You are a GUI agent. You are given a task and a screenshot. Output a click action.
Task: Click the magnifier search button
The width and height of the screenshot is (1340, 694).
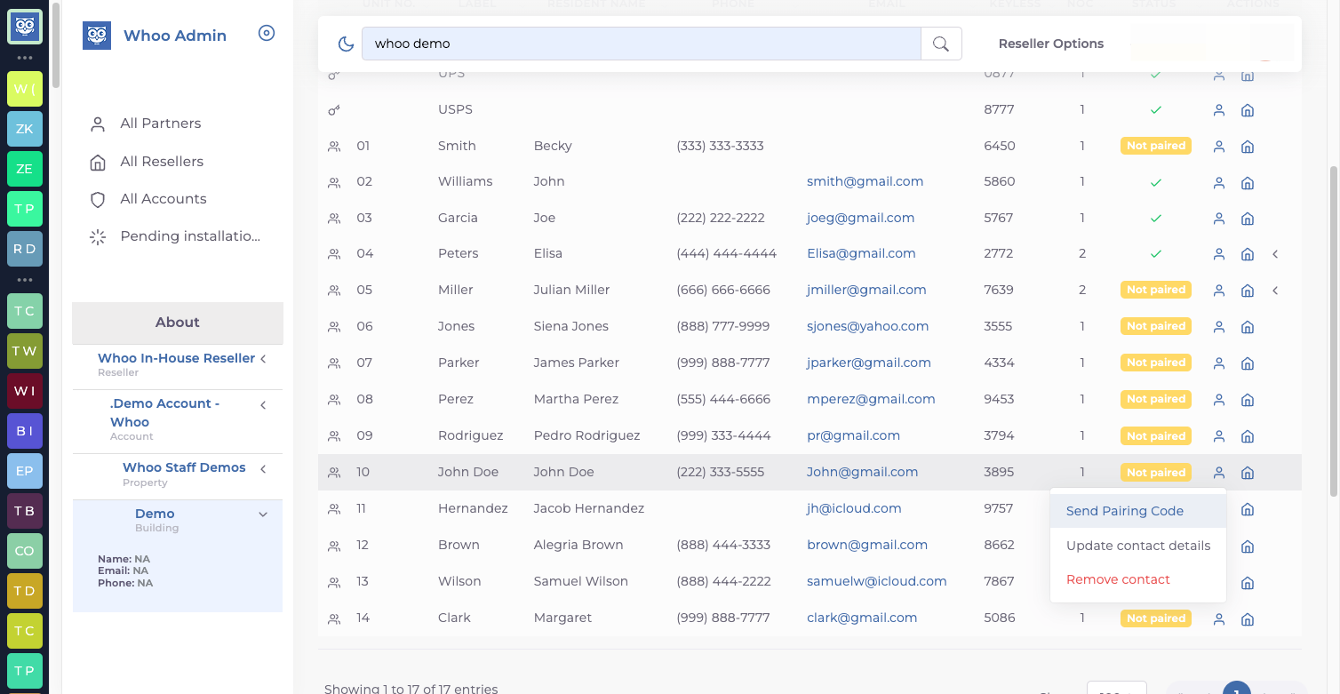pyautogui.click(x=941, y=44)
